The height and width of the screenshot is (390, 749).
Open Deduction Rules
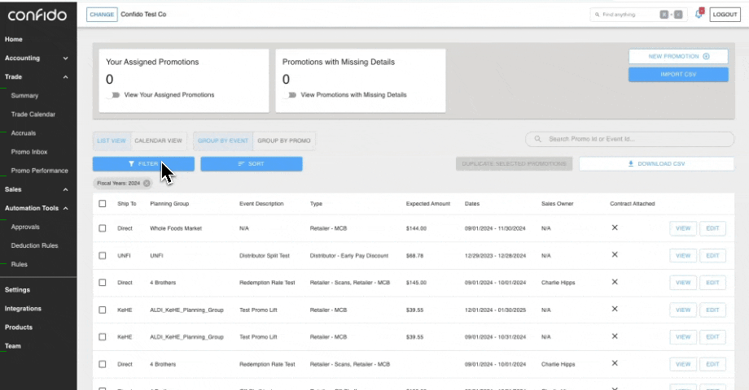tap(34, 245)
